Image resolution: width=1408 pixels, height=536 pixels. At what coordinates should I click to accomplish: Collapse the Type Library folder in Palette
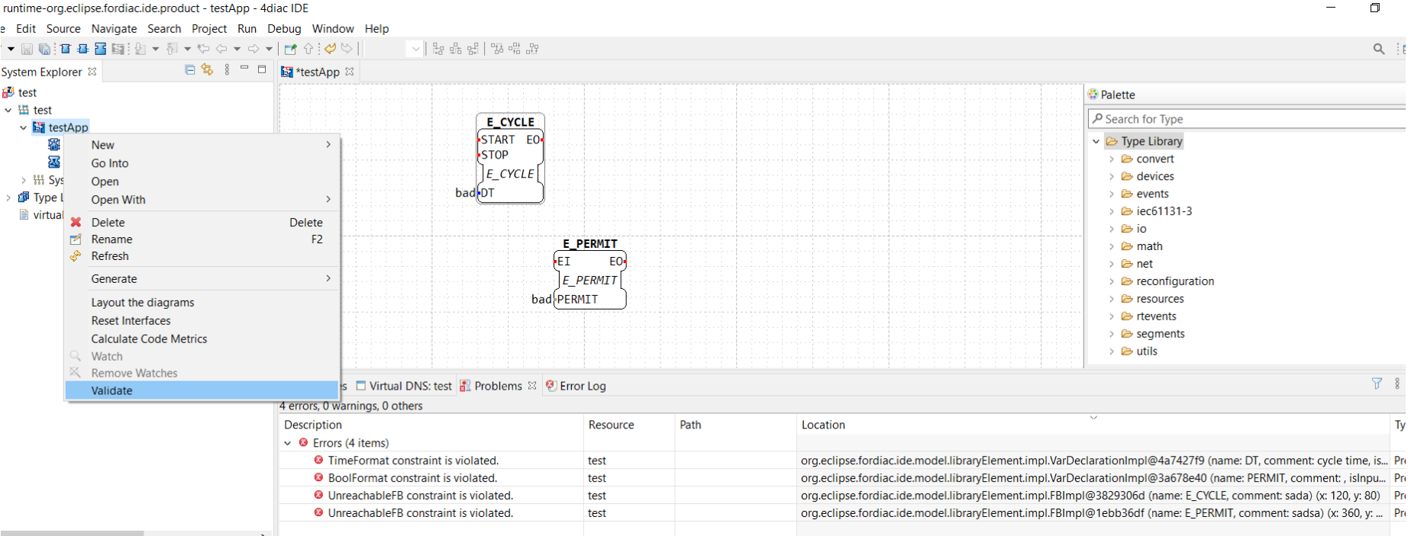tap(1096, 141)
